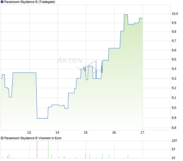Viewport: 183px width, 161px height.
Task: Click the 9,6 price axis label
Action: [174, 50]
